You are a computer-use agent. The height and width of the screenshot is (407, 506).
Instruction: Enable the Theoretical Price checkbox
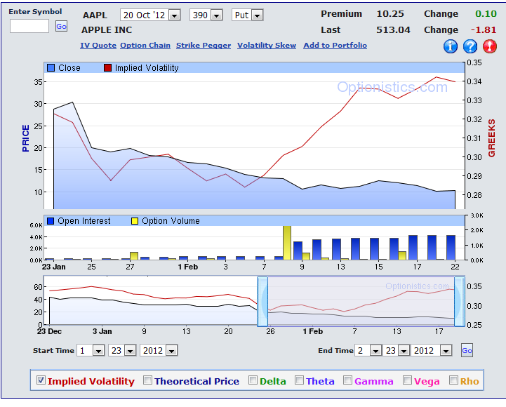point(147,380)
